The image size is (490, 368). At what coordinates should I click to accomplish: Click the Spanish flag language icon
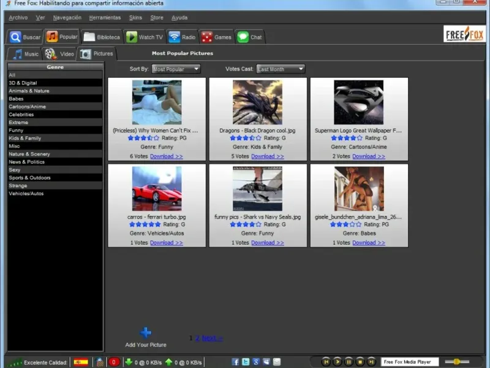pyautogui.click(x=80, y=362)
